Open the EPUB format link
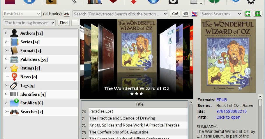265x139 pixels. 222,100
